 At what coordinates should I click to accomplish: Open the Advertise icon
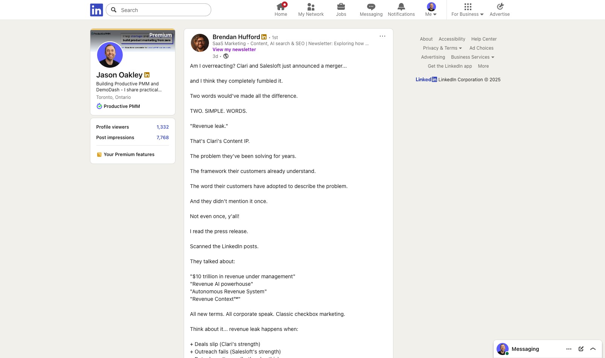(500, 6)
